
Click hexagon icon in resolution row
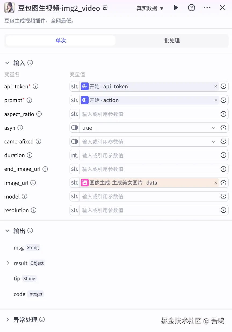click(x=223, y=210)
